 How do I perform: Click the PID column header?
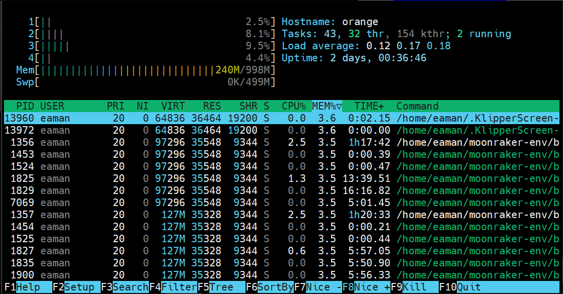click(25, 106)
